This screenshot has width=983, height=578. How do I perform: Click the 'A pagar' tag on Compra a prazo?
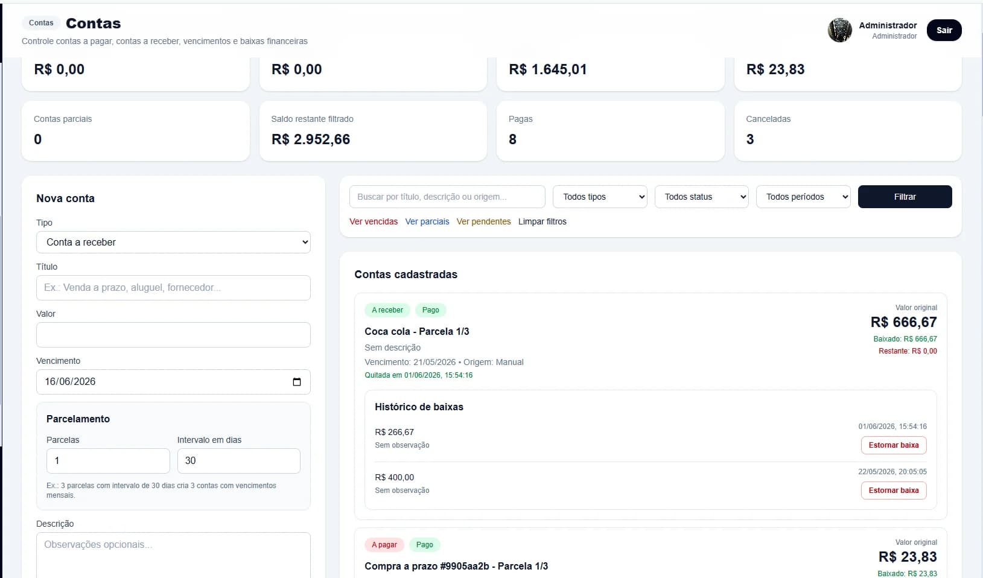(x=384, y=545)
